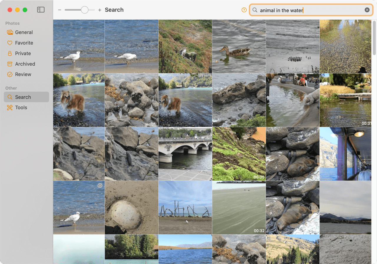Open the seagull photo with head lowered
Viewport: 377px width, 264px height.
[131, 46]
